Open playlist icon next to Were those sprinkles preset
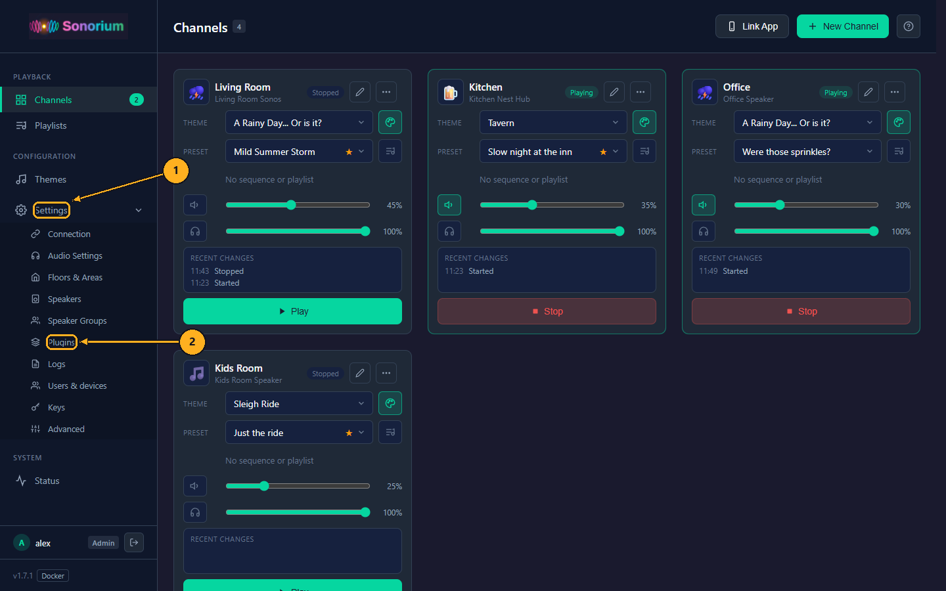Image resolution: width=946 pixels, height=591 pixels. coord(899,151)
